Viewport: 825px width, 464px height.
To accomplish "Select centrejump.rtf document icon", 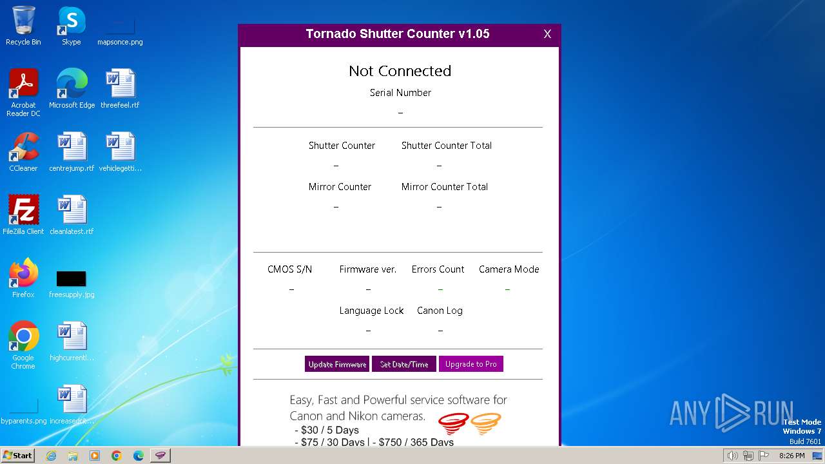I will 72,152.
